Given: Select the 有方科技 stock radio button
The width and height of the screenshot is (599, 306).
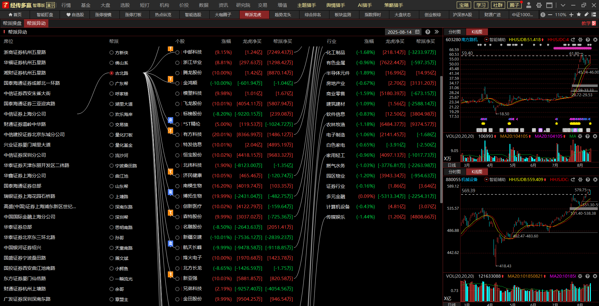Looking at the screenshot, I should tap(177, 135).
